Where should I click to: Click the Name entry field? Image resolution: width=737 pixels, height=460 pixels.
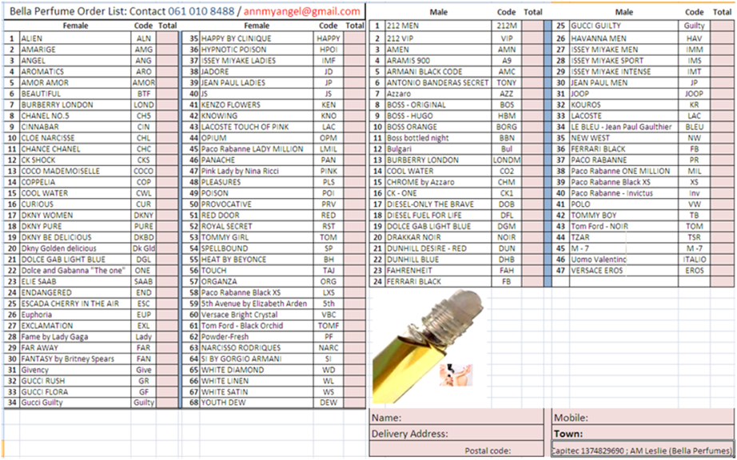point(456,418)
